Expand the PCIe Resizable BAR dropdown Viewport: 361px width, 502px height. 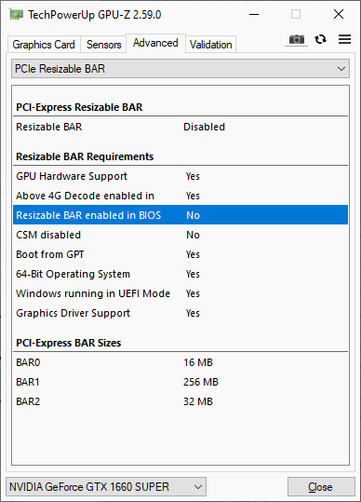pyautogui.click(x=180, y=69)
